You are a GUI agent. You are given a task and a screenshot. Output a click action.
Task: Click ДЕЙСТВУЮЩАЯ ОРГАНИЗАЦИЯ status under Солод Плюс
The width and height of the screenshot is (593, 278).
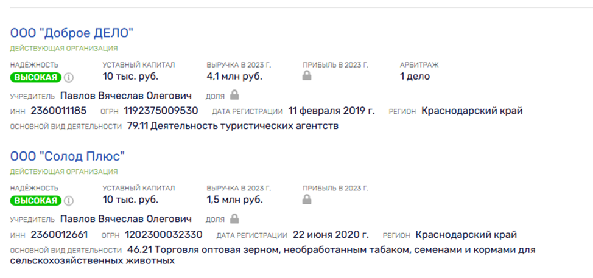(x=64, y=172)
